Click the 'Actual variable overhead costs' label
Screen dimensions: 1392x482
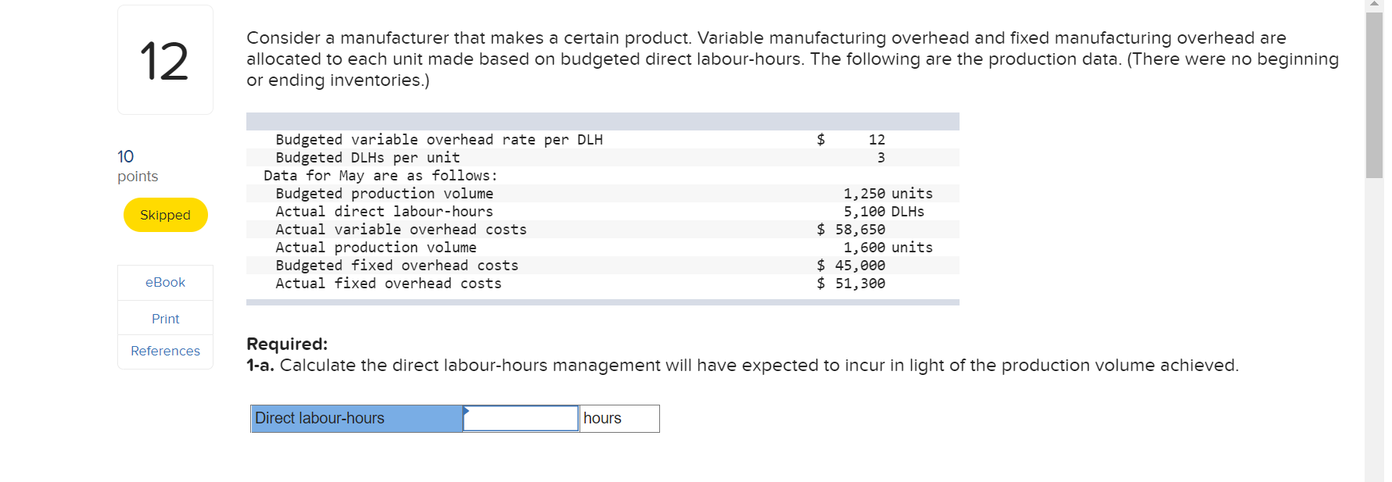coord(401,230)
